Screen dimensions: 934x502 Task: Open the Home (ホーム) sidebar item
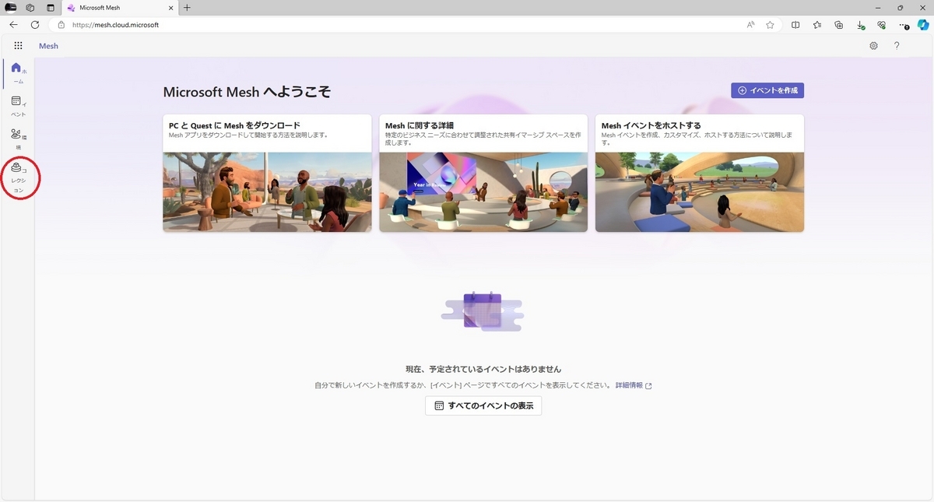tap(17, 73)
